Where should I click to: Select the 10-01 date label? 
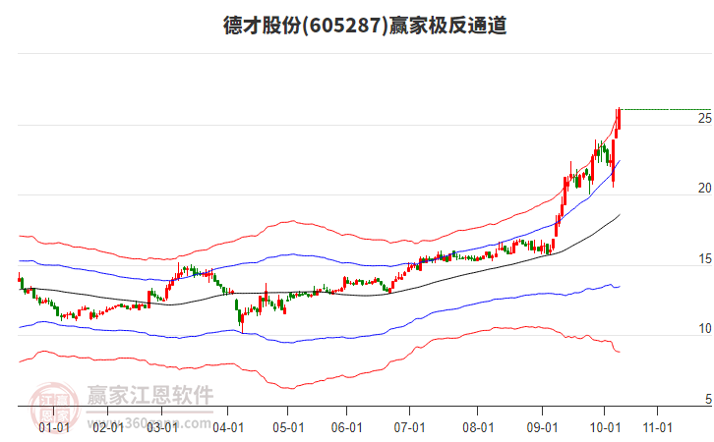pyautogui.click(x=605, y=428)
